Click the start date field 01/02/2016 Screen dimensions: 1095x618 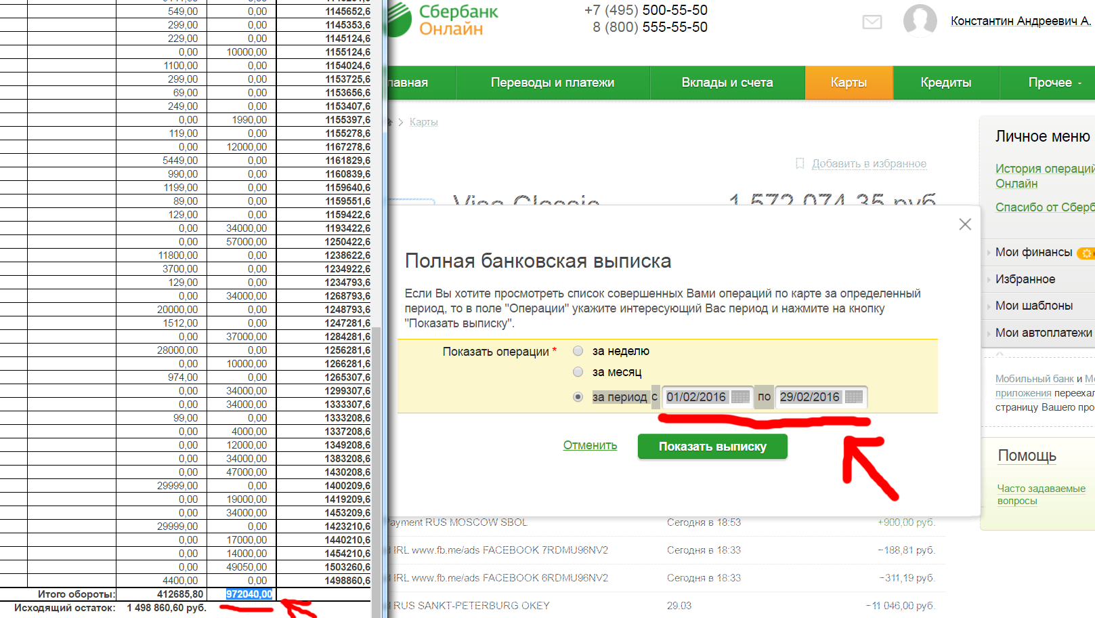[696, 397]
